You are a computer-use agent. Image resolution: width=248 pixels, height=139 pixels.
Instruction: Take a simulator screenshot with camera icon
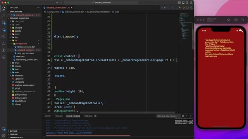coord(236,20)
